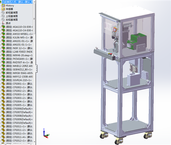Click part icon beside CFS002<1>
Viewport: 171px width, 145px height.
pyautogui.click(x=3, y=87)
